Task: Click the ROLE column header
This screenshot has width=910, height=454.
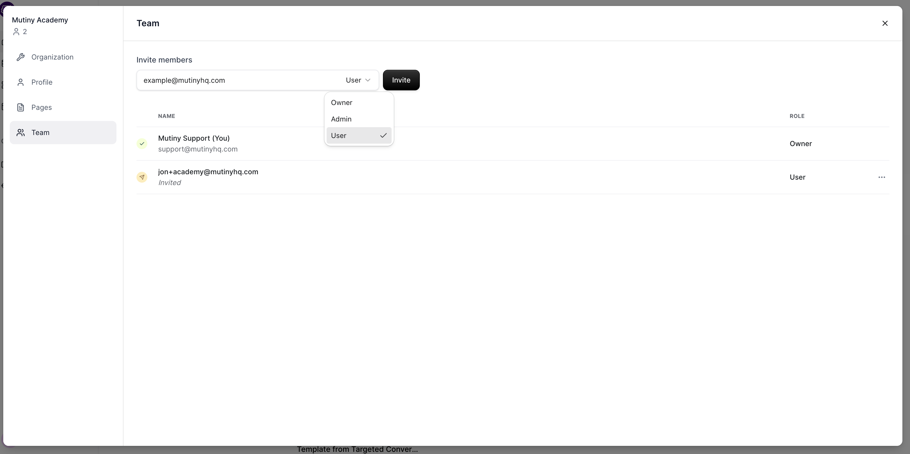Action: point(797,116)
